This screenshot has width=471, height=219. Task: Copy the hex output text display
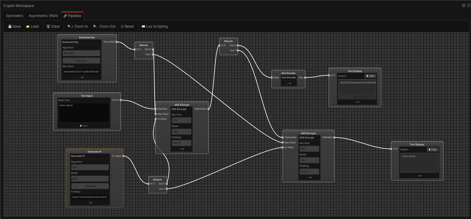pyautogui.click(x=370, y=76)
